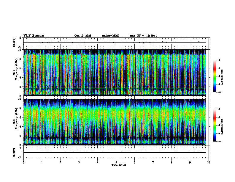Click the "Time (min)" axis title
The image size is (235, 182).
pyautogui.click(x=119, y=165)
